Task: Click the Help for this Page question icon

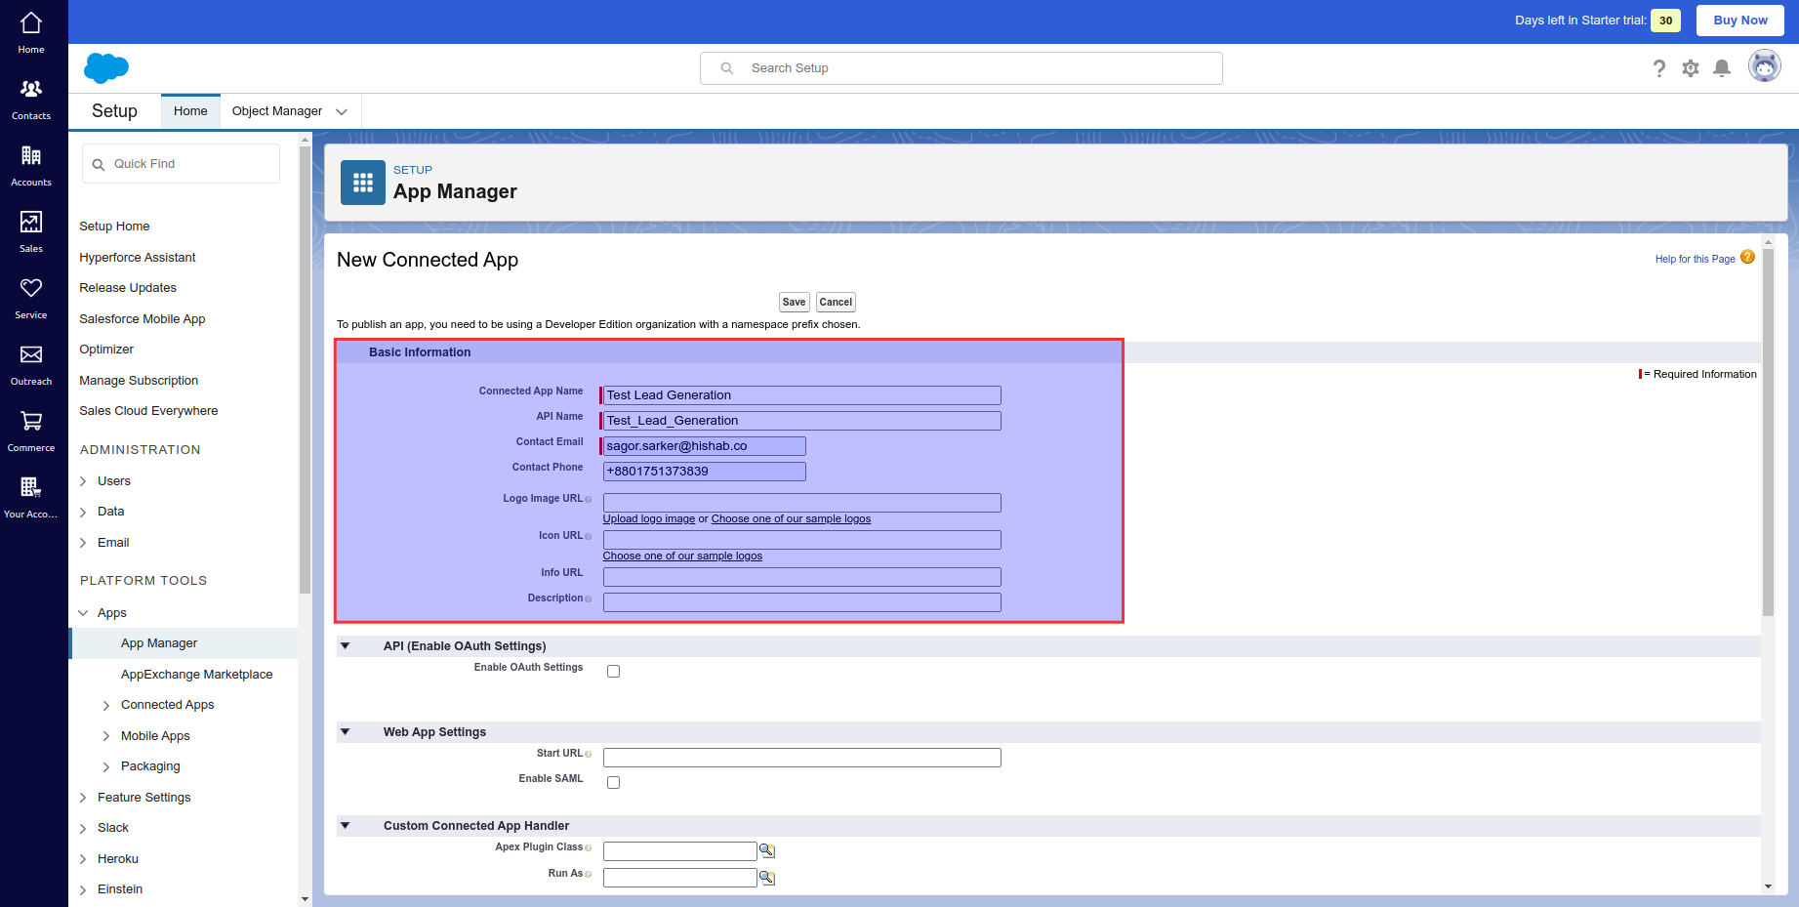Action: pos(1747,258)
